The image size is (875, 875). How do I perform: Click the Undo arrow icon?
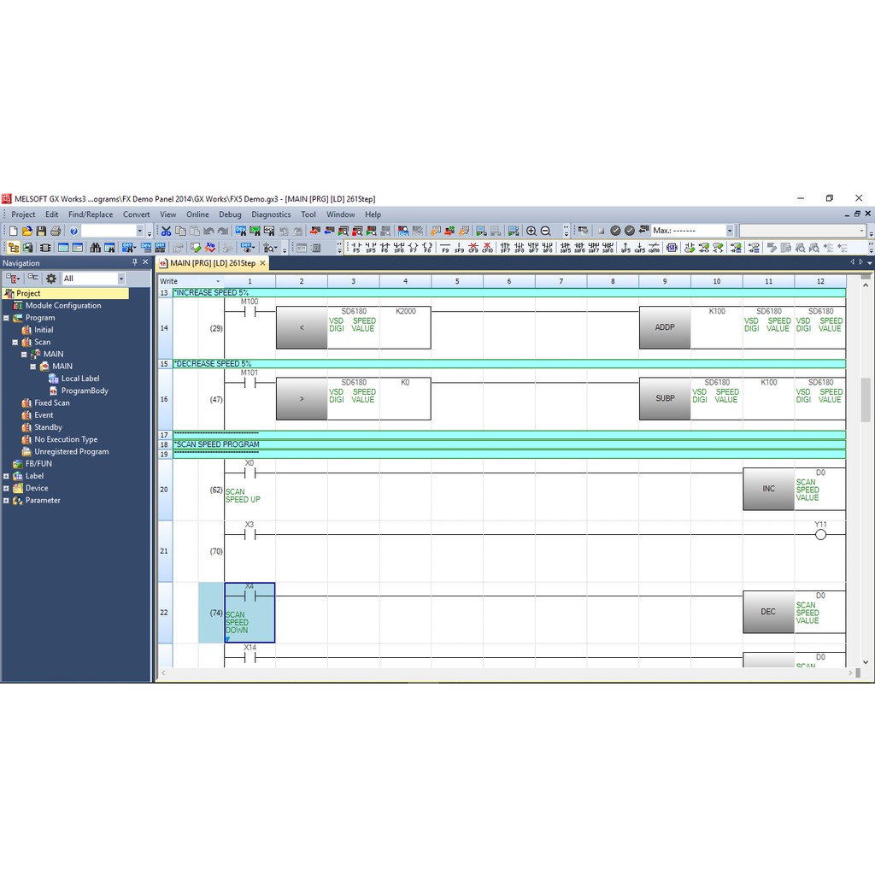click(208, 231)
